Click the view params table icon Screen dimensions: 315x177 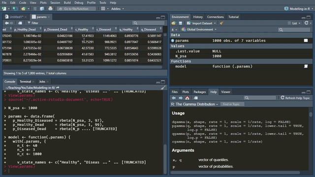[306, 40]
